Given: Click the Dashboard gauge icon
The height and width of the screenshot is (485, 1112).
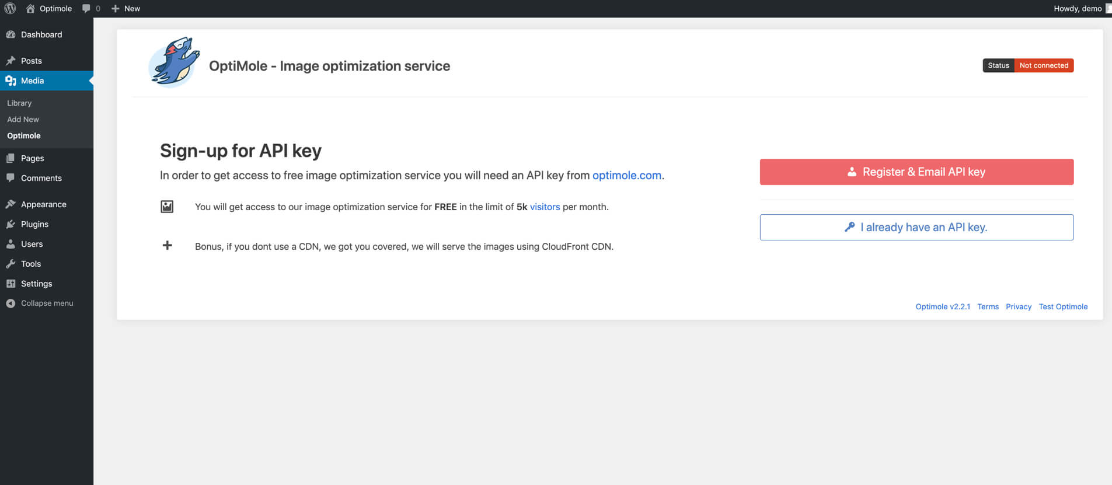Looking at the screenshot, I should pos(11,34).
